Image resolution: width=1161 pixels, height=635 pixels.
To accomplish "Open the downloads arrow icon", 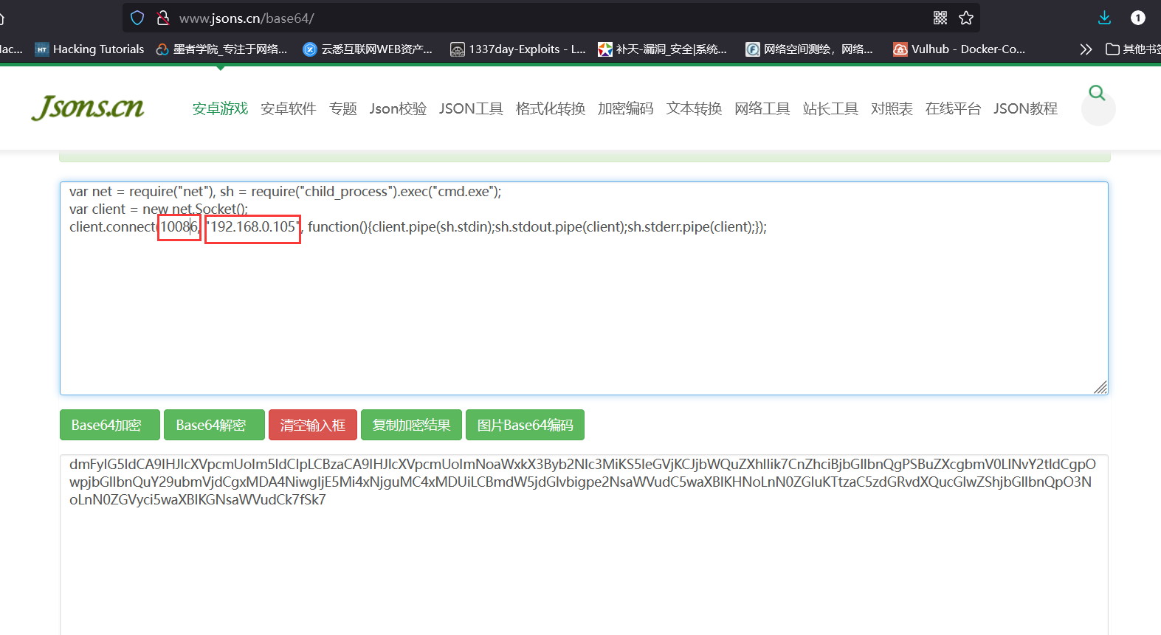I will click(1104, 18).
